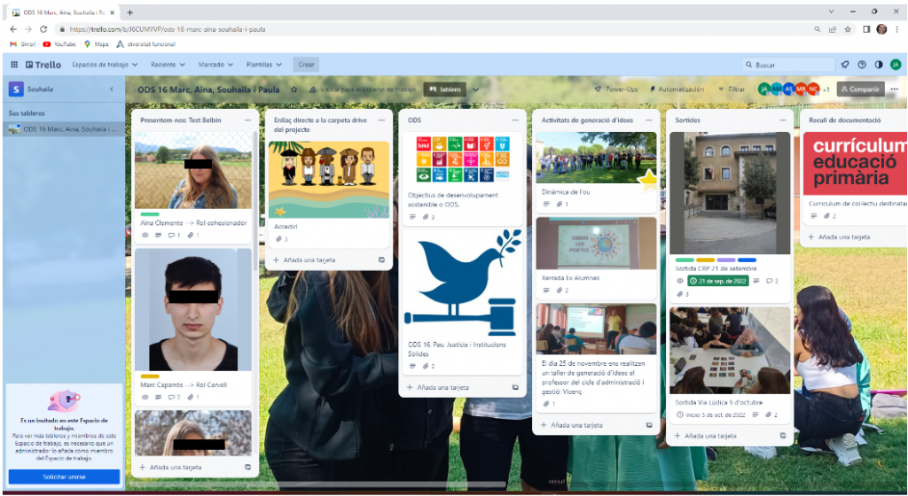The width and height of the screenshot is (908, 496).
Task: Click the Solicitar unirse button
Action: 63,477
